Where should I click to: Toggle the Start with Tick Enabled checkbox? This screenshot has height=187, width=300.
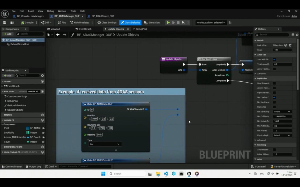click(x=274, y=59)
